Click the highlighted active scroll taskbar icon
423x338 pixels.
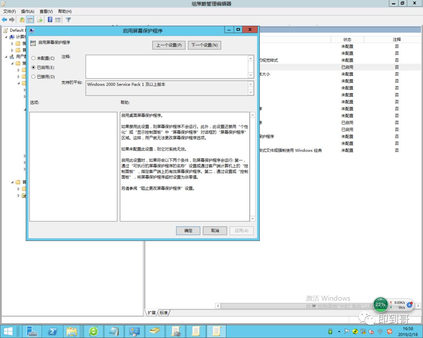point(216,331)
